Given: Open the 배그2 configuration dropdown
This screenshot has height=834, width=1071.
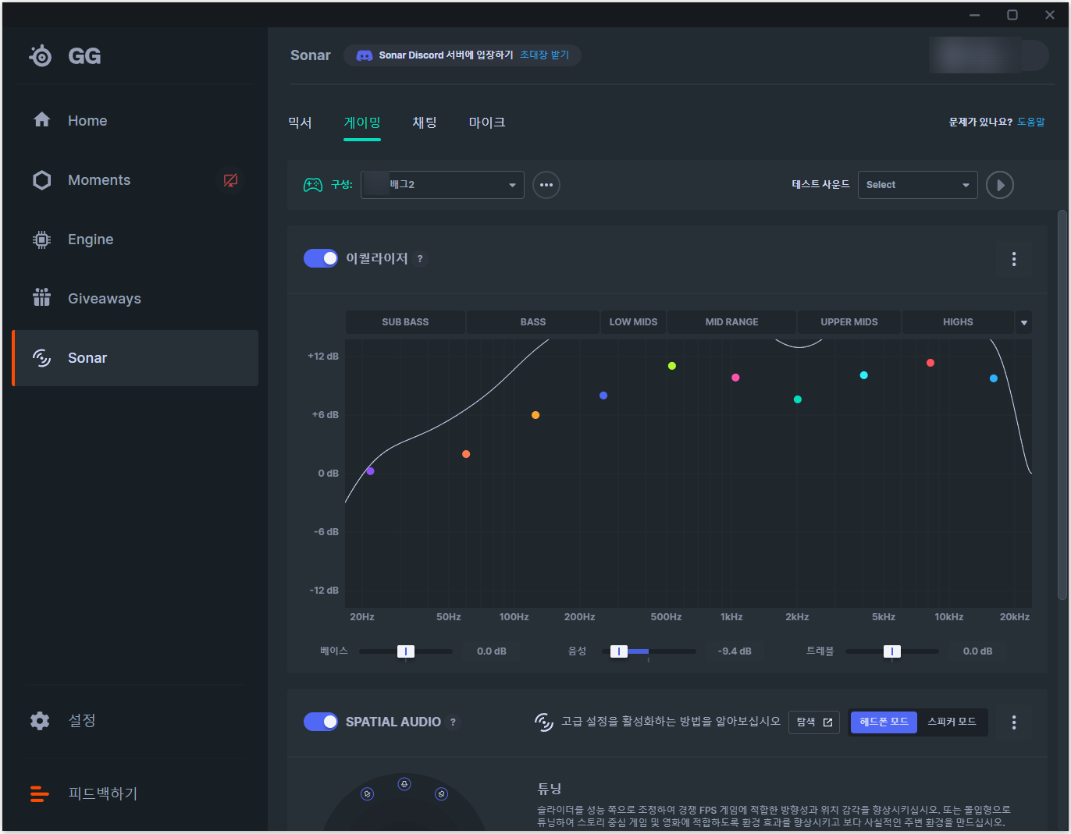Looking at the screenshot, I should [443, 185].
